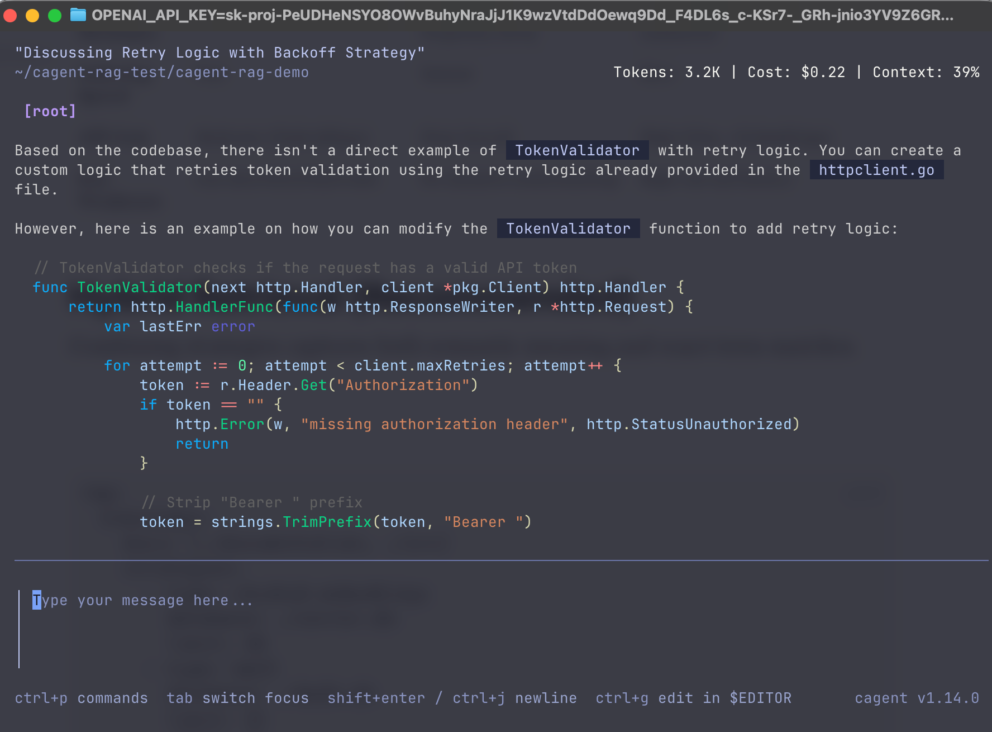Click the Tokens: 3.2K indicator
This screenshot has width=992, height=732.
[x=666, y=72]
